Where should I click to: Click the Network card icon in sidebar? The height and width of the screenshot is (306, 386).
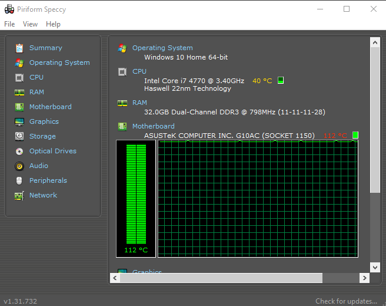(x=19, y=196)
